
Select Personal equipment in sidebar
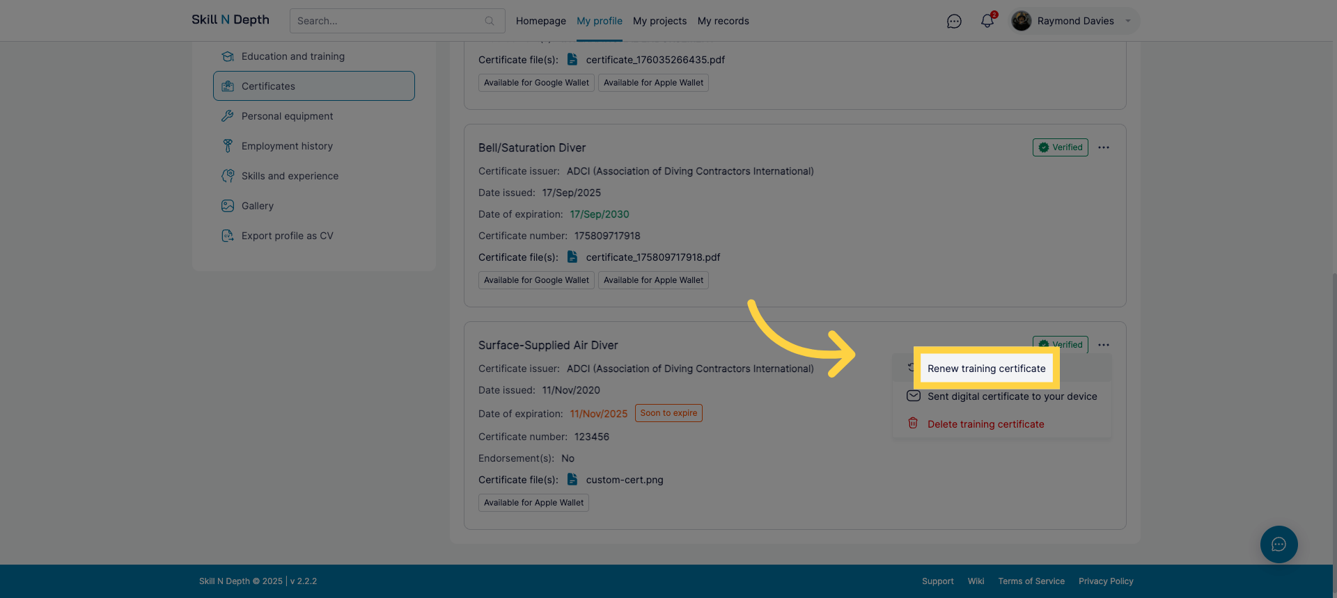(x=287, y=116)
